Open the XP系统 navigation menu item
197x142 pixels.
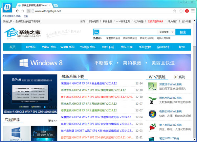(31, 47)
